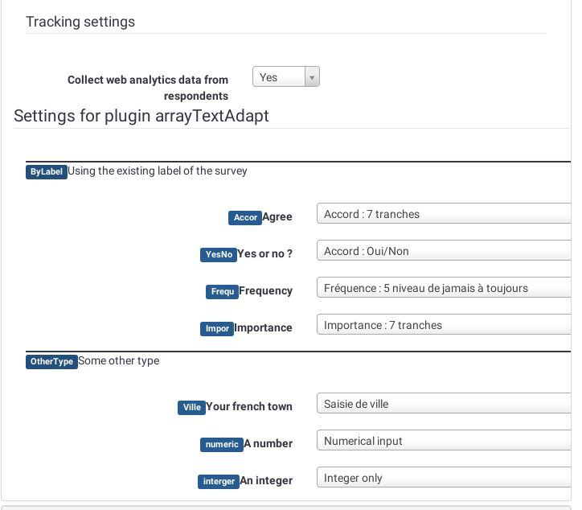Click the Accor badge next to Agree
582x510 pixels.
(244, 217)
